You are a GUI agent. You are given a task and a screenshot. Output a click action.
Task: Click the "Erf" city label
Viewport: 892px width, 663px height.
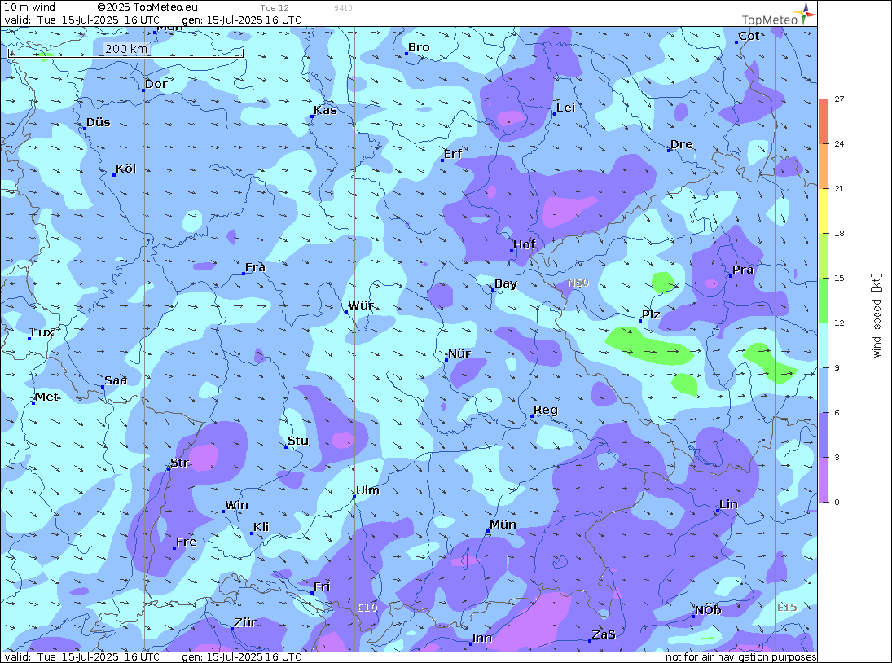pos(453,154)
